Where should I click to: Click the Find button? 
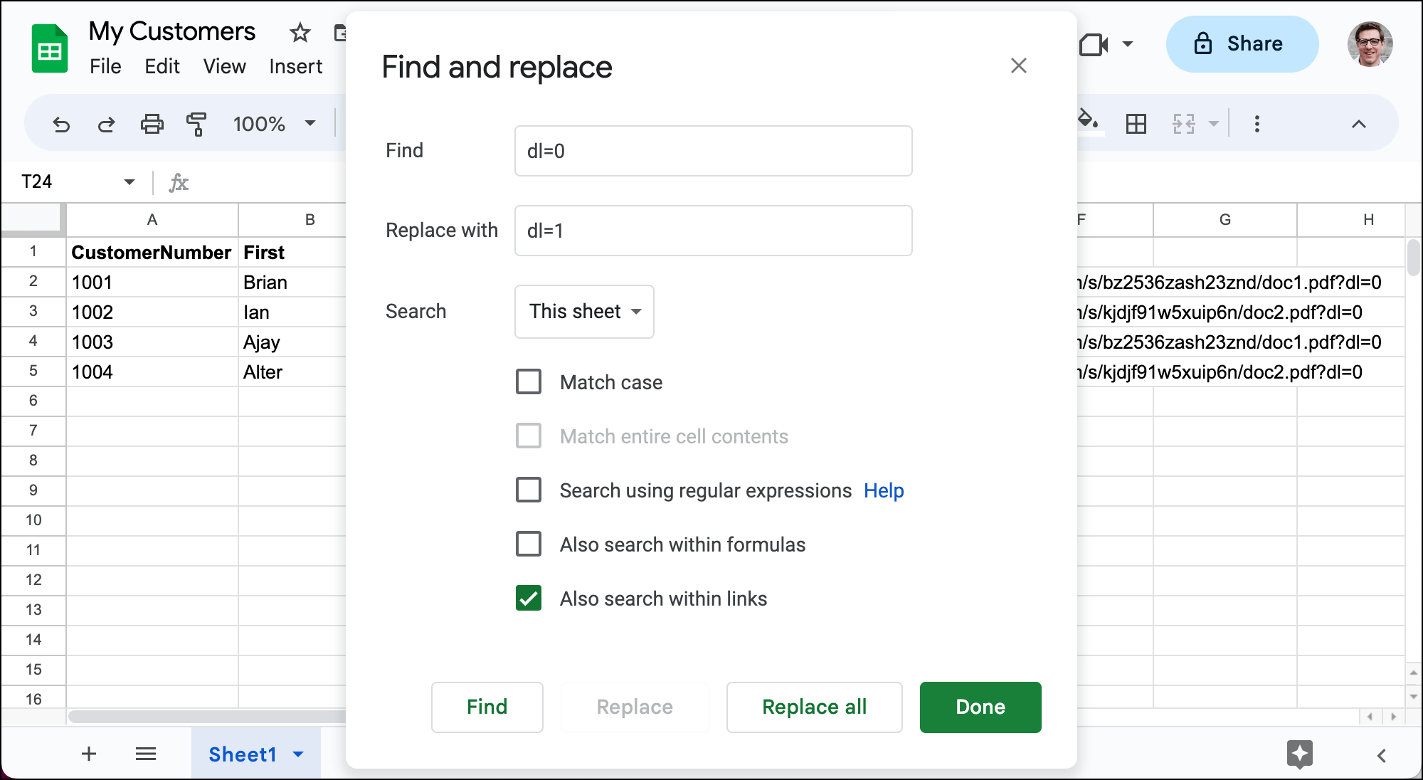[x=487, y=707]
